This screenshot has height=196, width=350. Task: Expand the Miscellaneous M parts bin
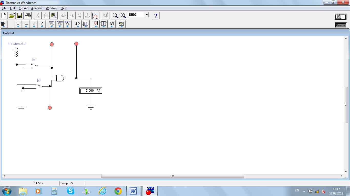click(x=111, y=24)
